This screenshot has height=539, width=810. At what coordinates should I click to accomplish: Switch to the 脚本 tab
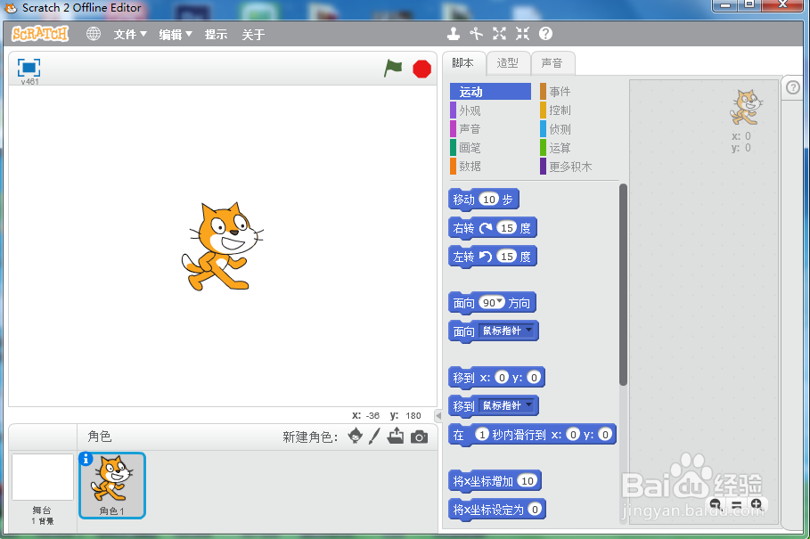coord(462,63)
